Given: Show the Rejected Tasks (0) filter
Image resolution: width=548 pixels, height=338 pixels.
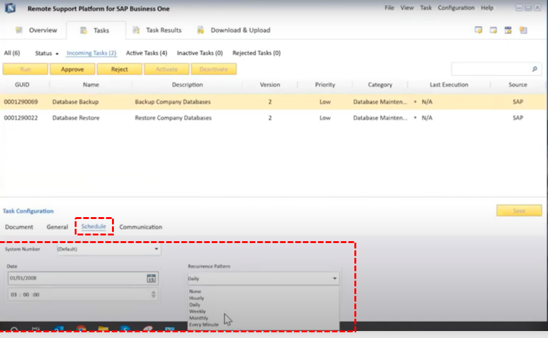Looking at the screenshot, I should point(256,53).
